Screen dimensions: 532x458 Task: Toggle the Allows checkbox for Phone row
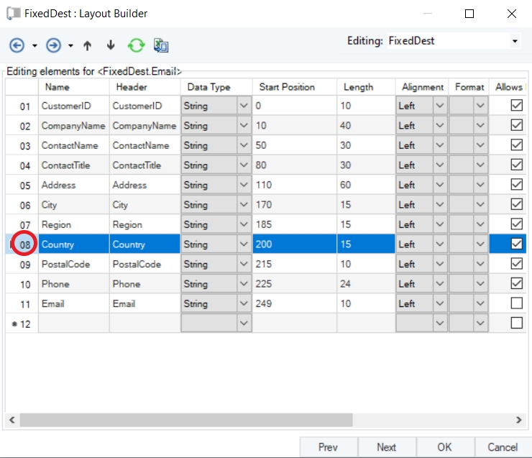(516, 284)
